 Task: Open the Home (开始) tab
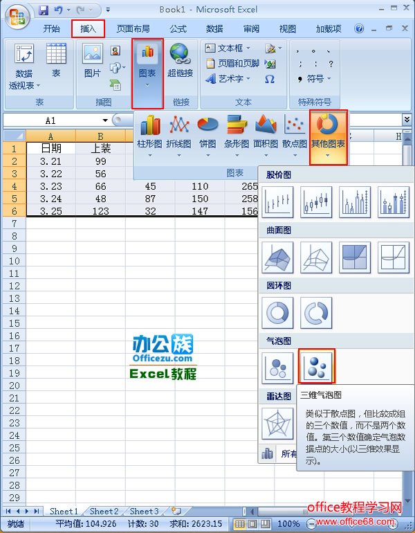pos(52,29)
